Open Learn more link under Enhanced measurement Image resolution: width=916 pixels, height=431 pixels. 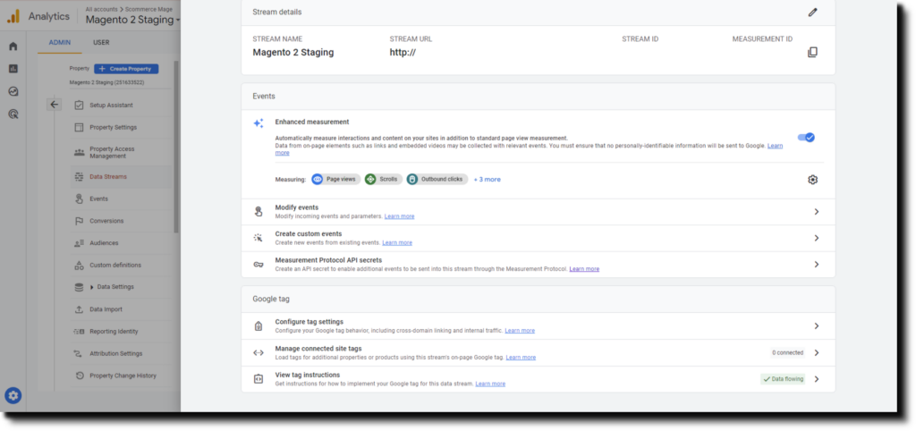(775, 146)
